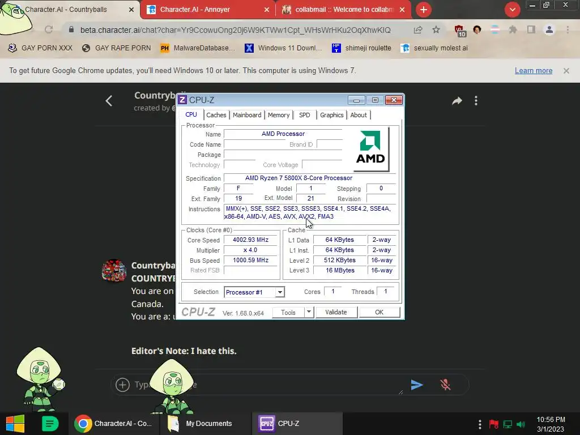This screenshot has width=580, height=435.
Task: Close the Character.AI - Annoyer tab
Action: pos(266,10)
